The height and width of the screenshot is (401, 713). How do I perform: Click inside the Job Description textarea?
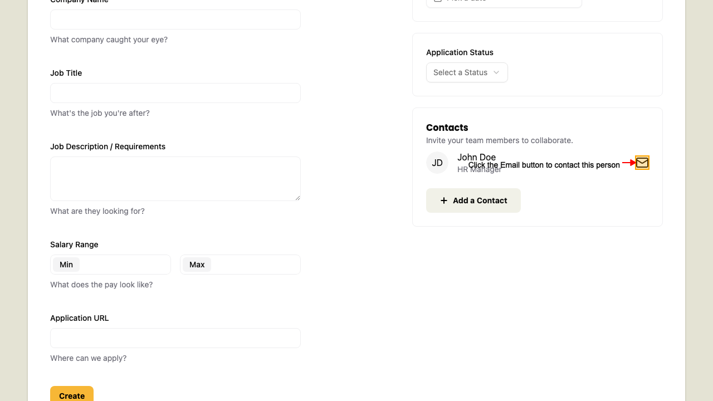(x=175, y=178)
